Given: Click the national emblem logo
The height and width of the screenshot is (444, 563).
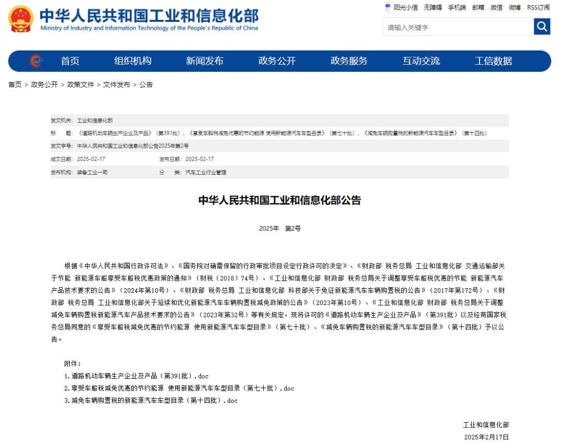Looking at the screenshot, I should point(21,19).
